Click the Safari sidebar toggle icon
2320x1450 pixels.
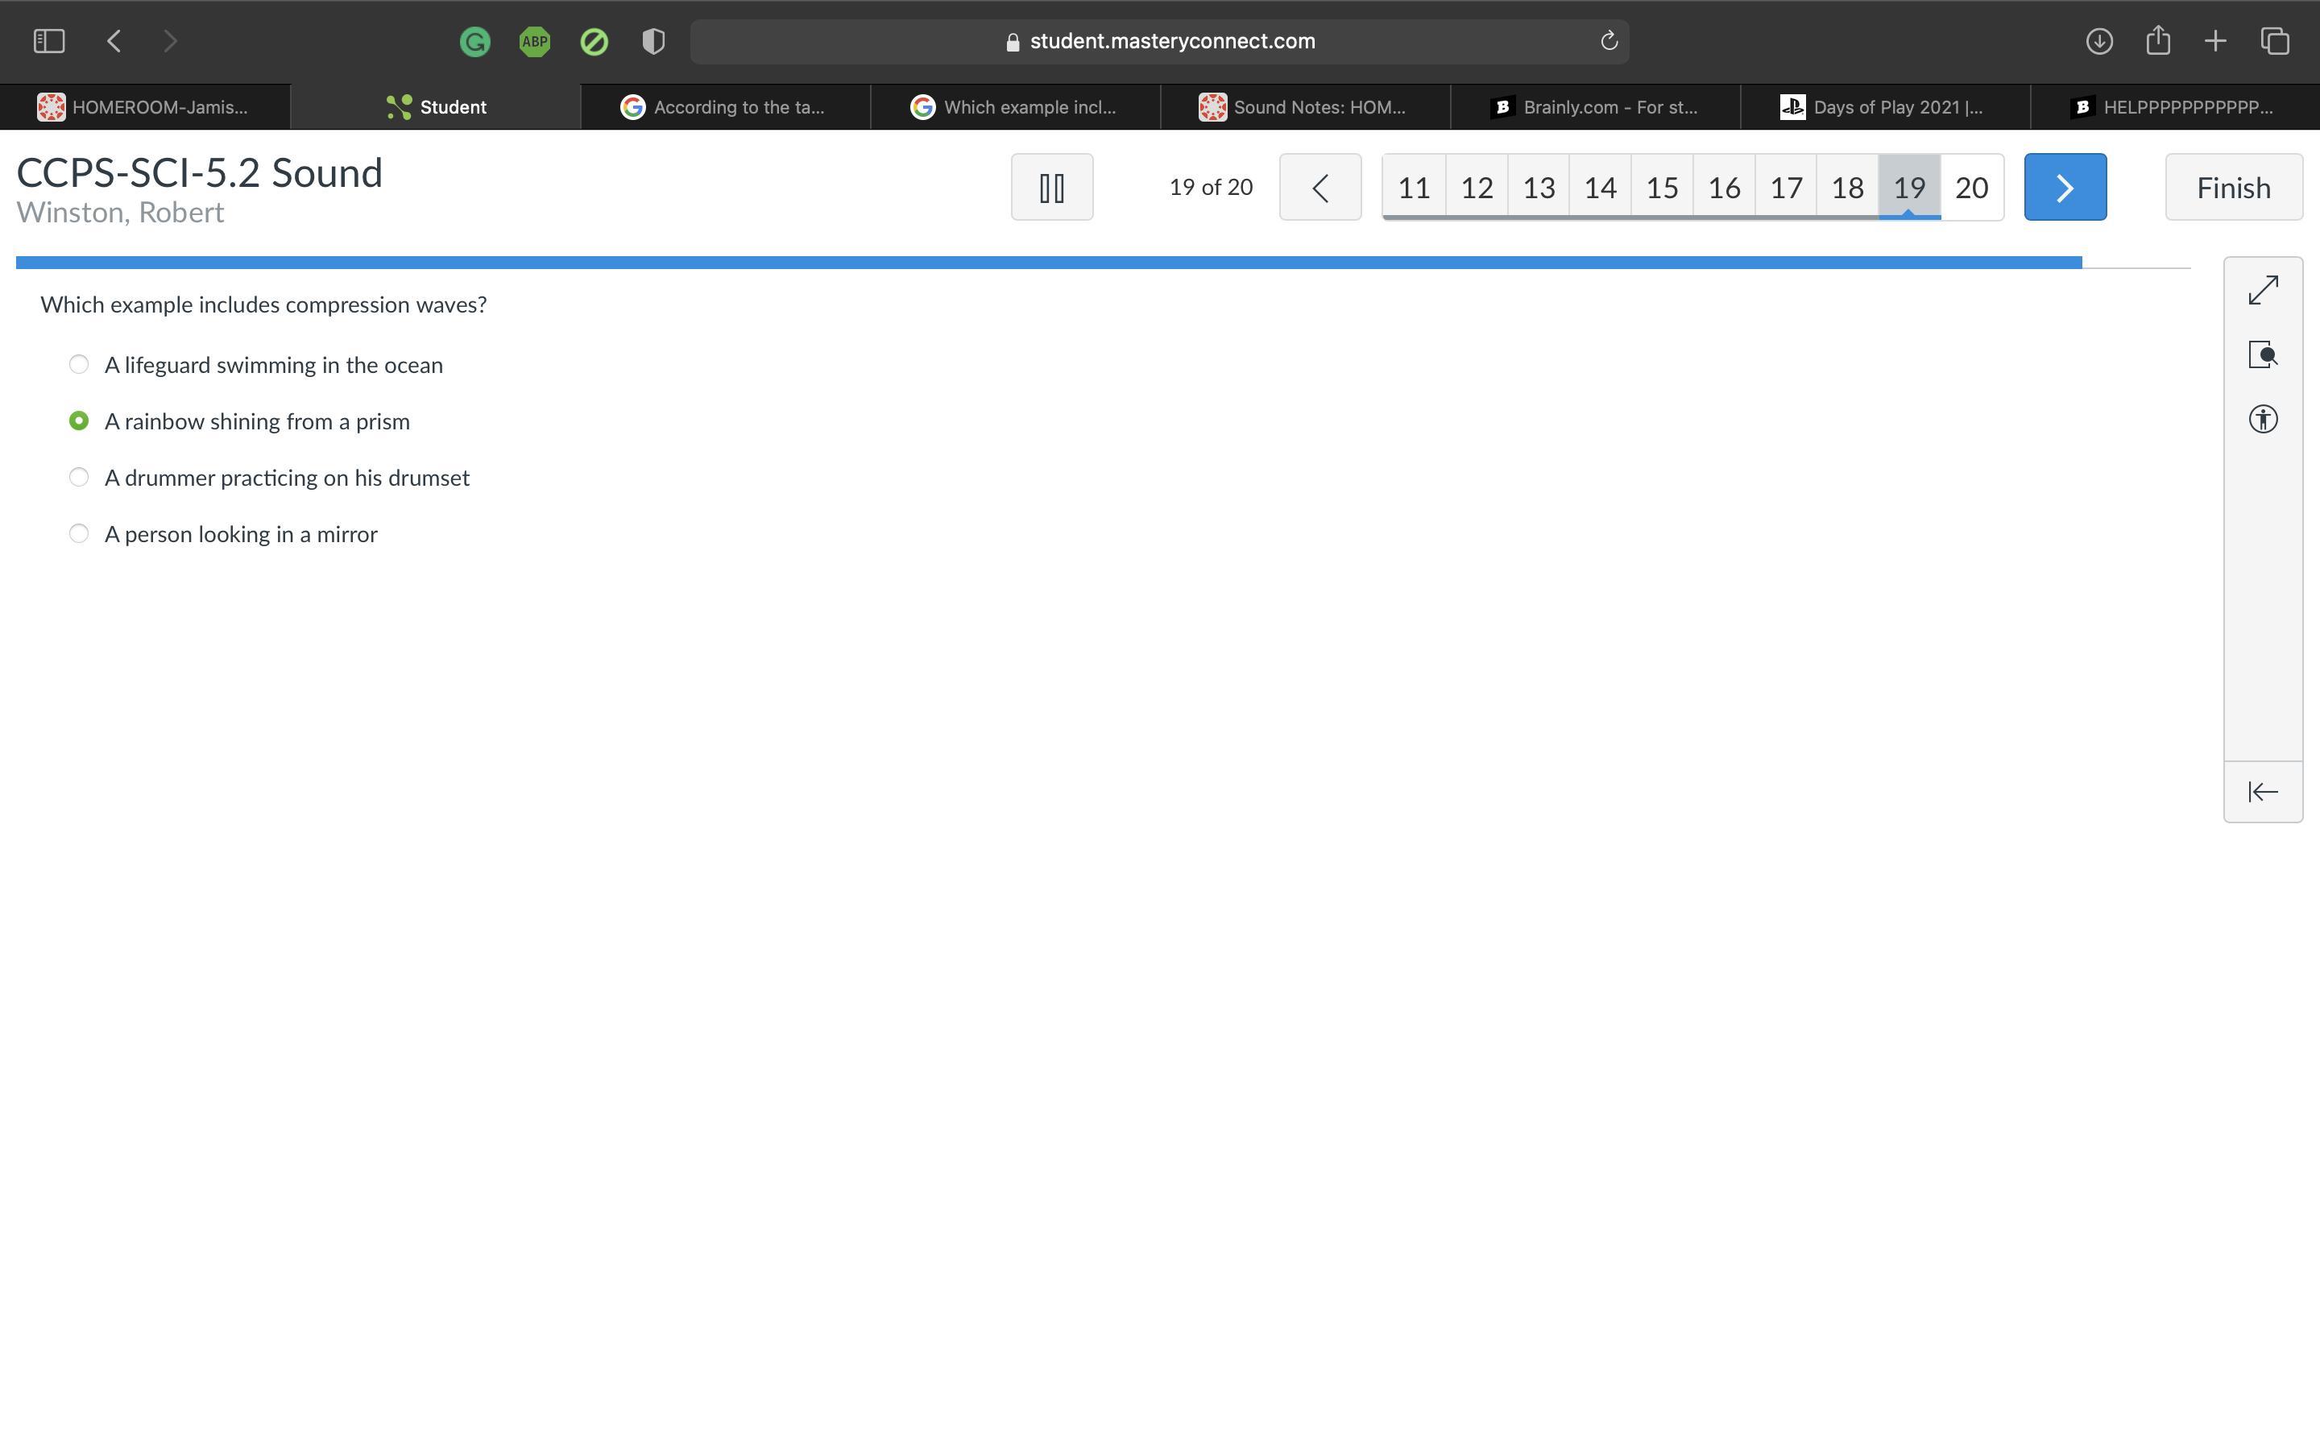(49, 41)
